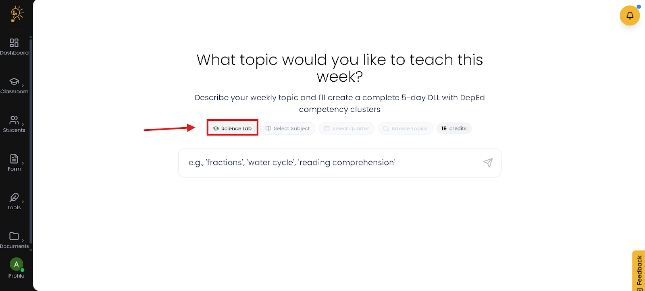The width and height of the screenshot is (645, 291).
Task: Click the weekly topic input field
Action: 331,163
